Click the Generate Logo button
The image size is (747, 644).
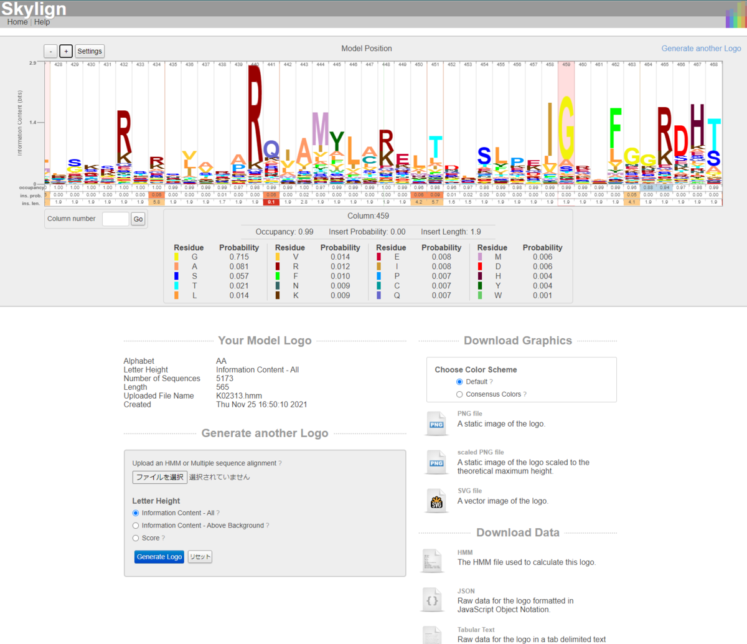pyautogui.click(x=159, y=557)
